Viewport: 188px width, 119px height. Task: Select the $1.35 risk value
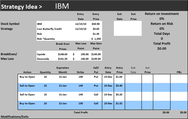pos(96,34)
